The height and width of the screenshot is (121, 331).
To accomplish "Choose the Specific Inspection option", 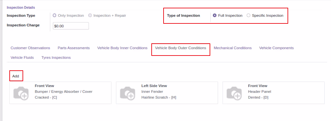I will [249, 15].
